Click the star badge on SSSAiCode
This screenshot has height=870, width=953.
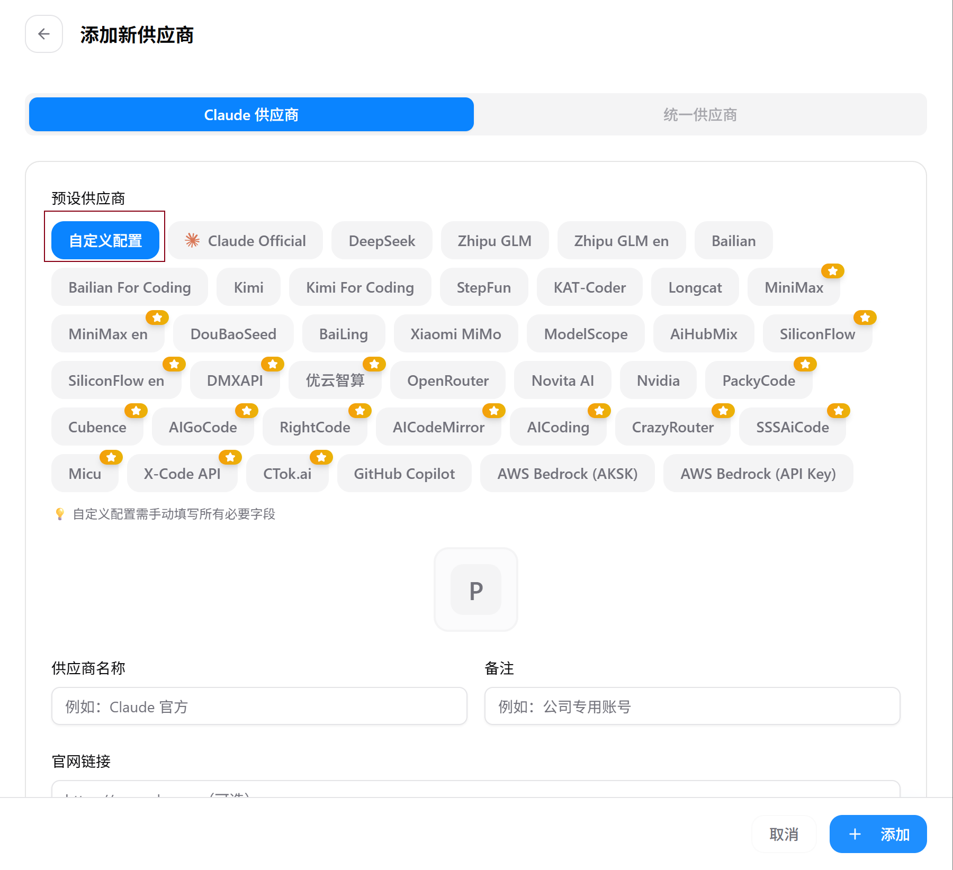(x=838, y=411)
